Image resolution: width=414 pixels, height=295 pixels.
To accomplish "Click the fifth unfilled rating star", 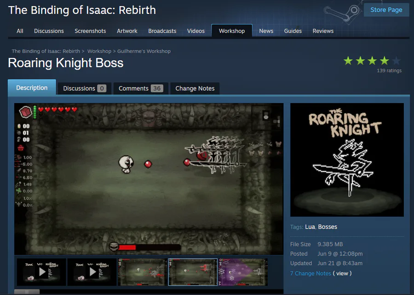I will [396, 61].
